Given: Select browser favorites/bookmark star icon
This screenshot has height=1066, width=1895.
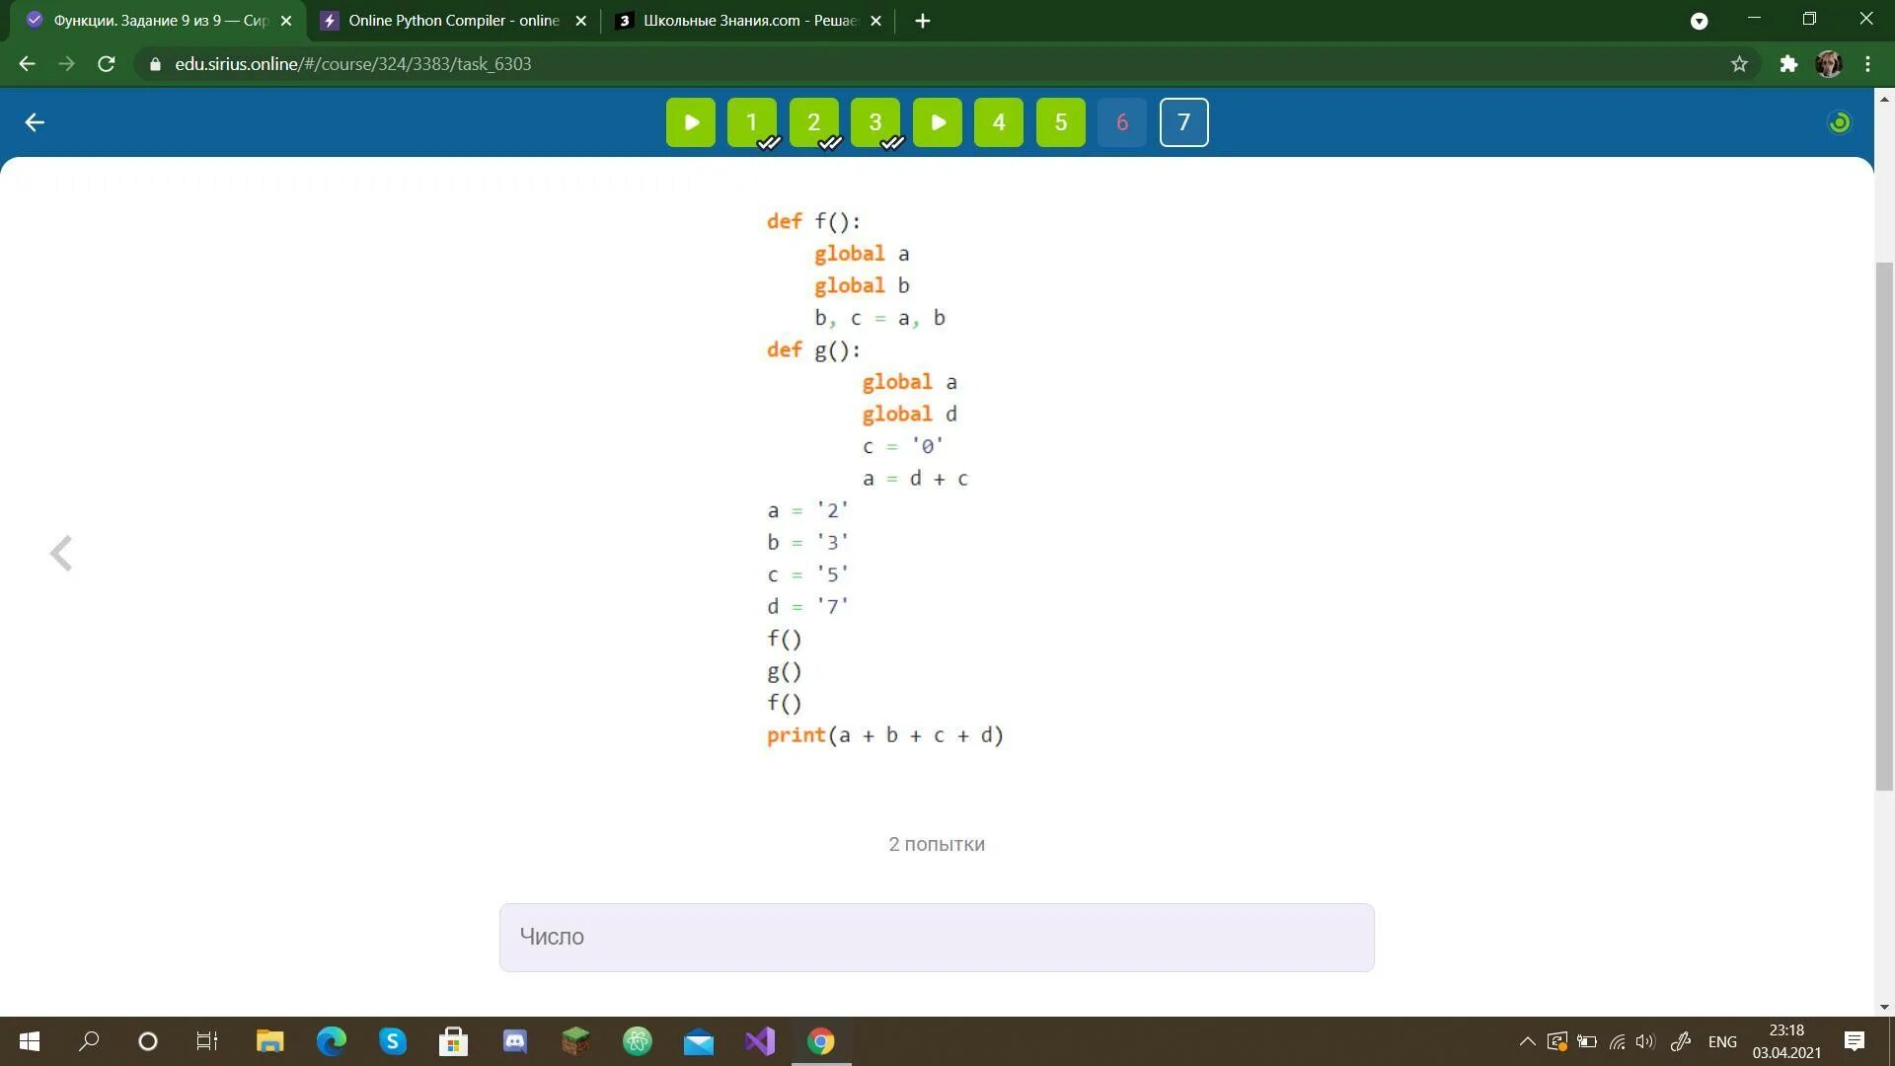Looking at the screenshot, I should coord(1739,62).
